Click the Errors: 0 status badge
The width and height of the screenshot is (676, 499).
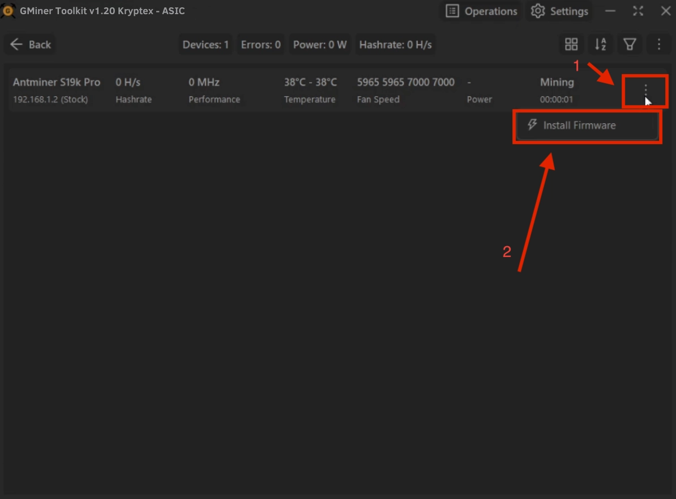[260, 45]
